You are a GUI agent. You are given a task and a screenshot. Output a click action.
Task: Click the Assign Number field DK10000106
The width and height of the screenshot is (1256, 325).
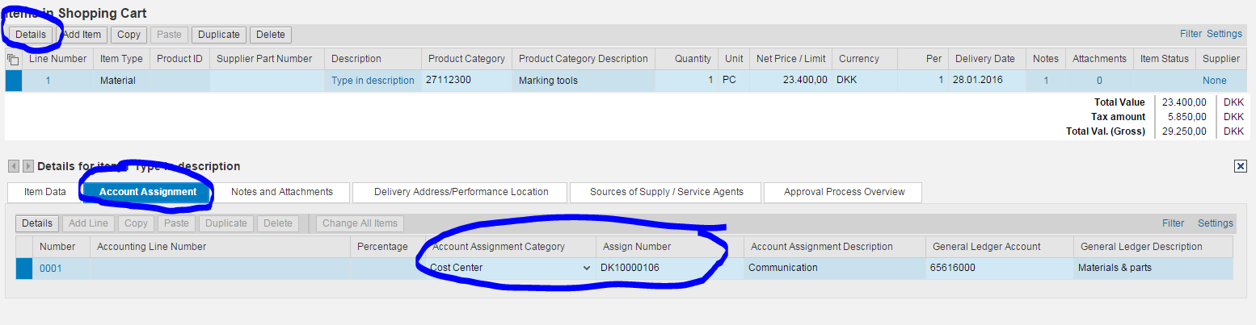[669, 269]
